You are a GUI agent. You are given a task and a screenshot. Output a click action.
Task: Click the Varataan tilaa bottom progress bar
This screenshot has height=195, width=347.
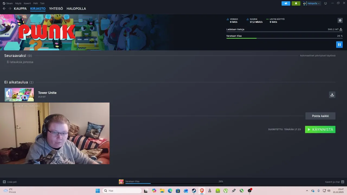click(x=174, y=183)
